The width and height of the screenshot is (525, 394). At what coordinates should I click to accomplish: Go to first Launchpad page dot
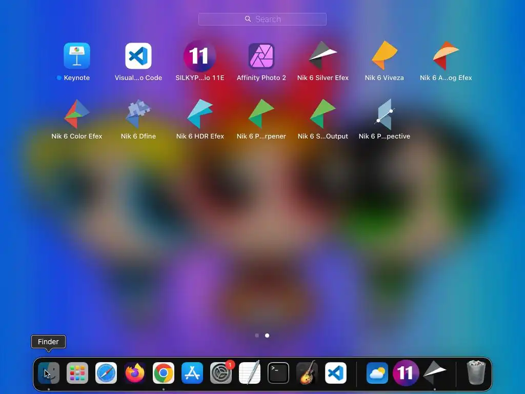click(x=257, y=336)
